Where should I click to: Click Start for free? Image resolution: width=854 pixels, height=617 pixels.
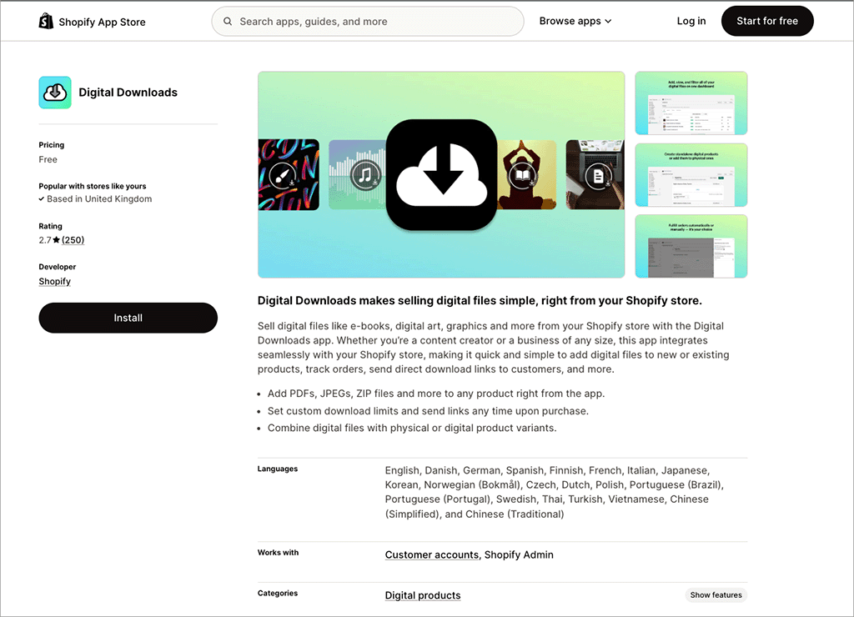[766, 21]
